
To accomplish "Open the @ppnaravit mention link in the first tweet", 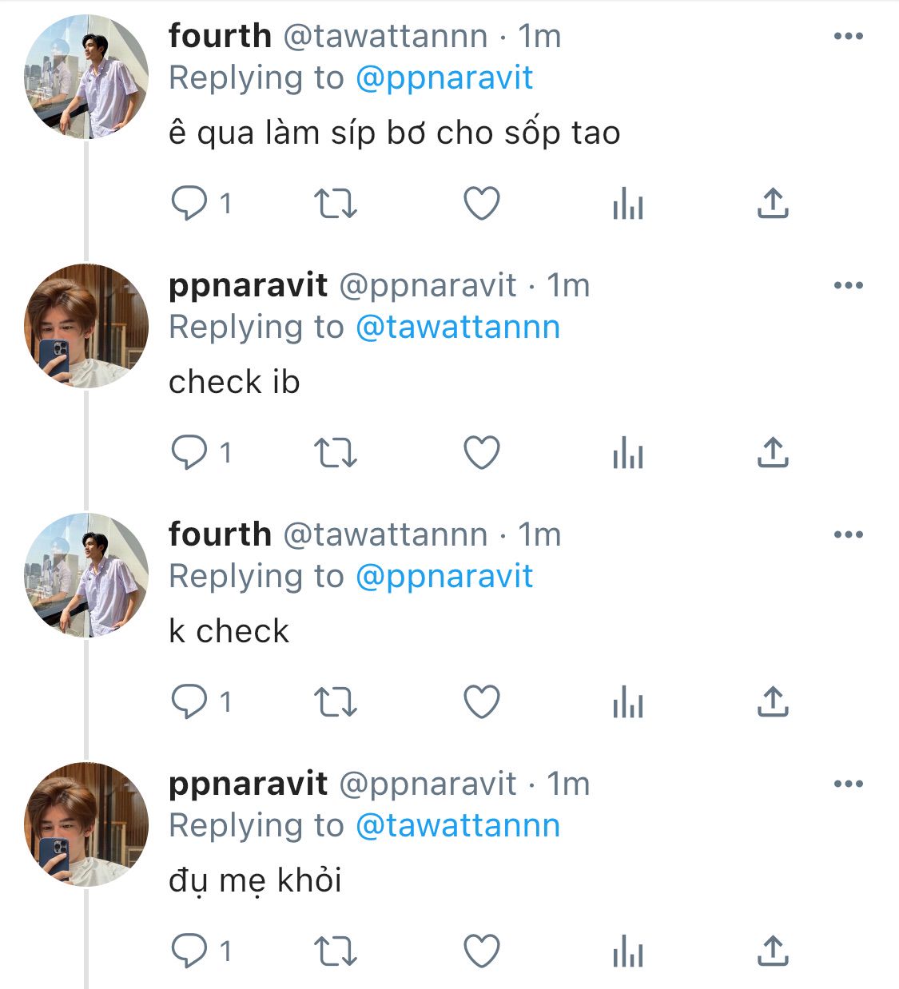I will (x=444, y=78).
